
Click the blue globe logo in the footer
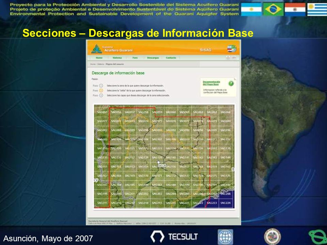[225, 237]
